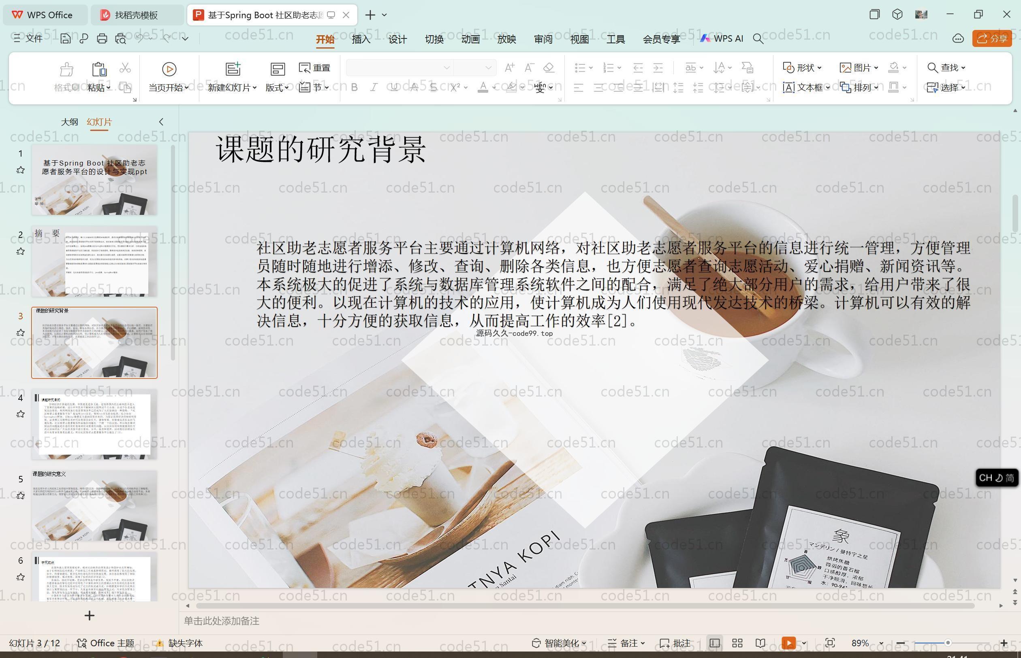The image size is (1021, 658).
Task: Click the Notes (备注) status button
Action: coord(626,643)
